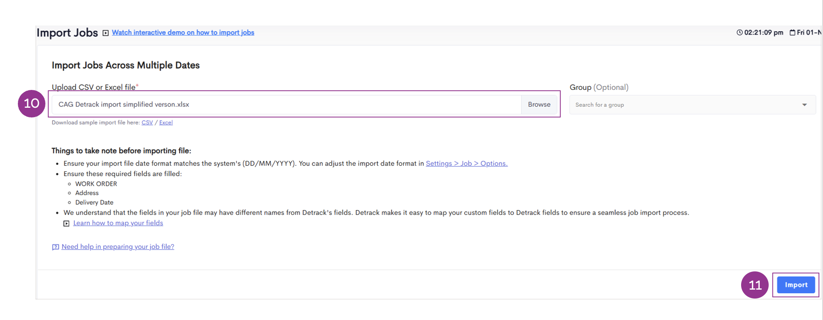This screenshot has width=823, height=320.
Task: Click play icon beside Learn how to map
Action: tap(66, 224)
